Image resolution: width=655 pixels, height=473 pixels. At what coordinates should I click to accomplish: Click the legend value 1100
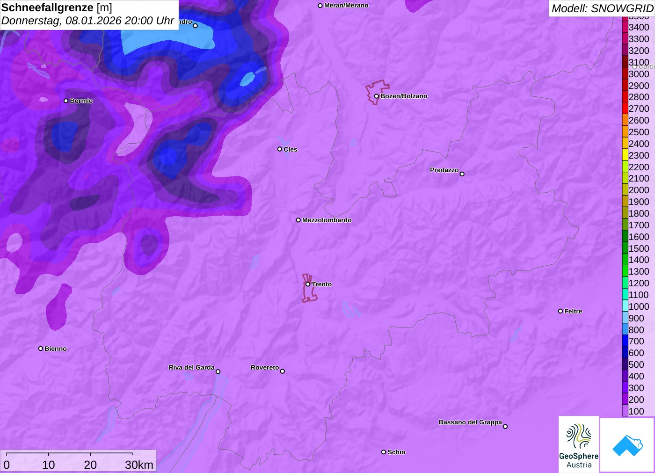(639, 295)
